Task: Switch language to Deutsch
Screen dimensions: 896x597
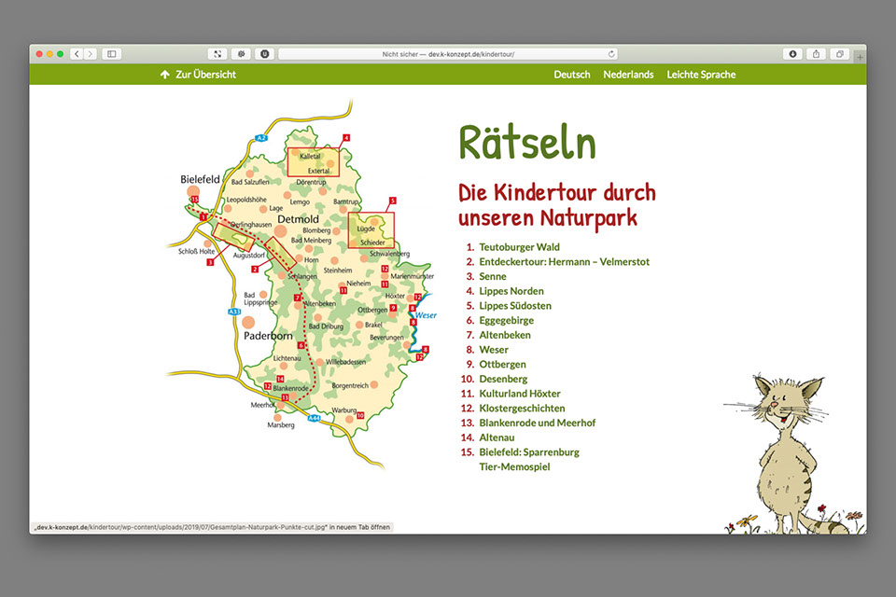Action: [571, 75]
